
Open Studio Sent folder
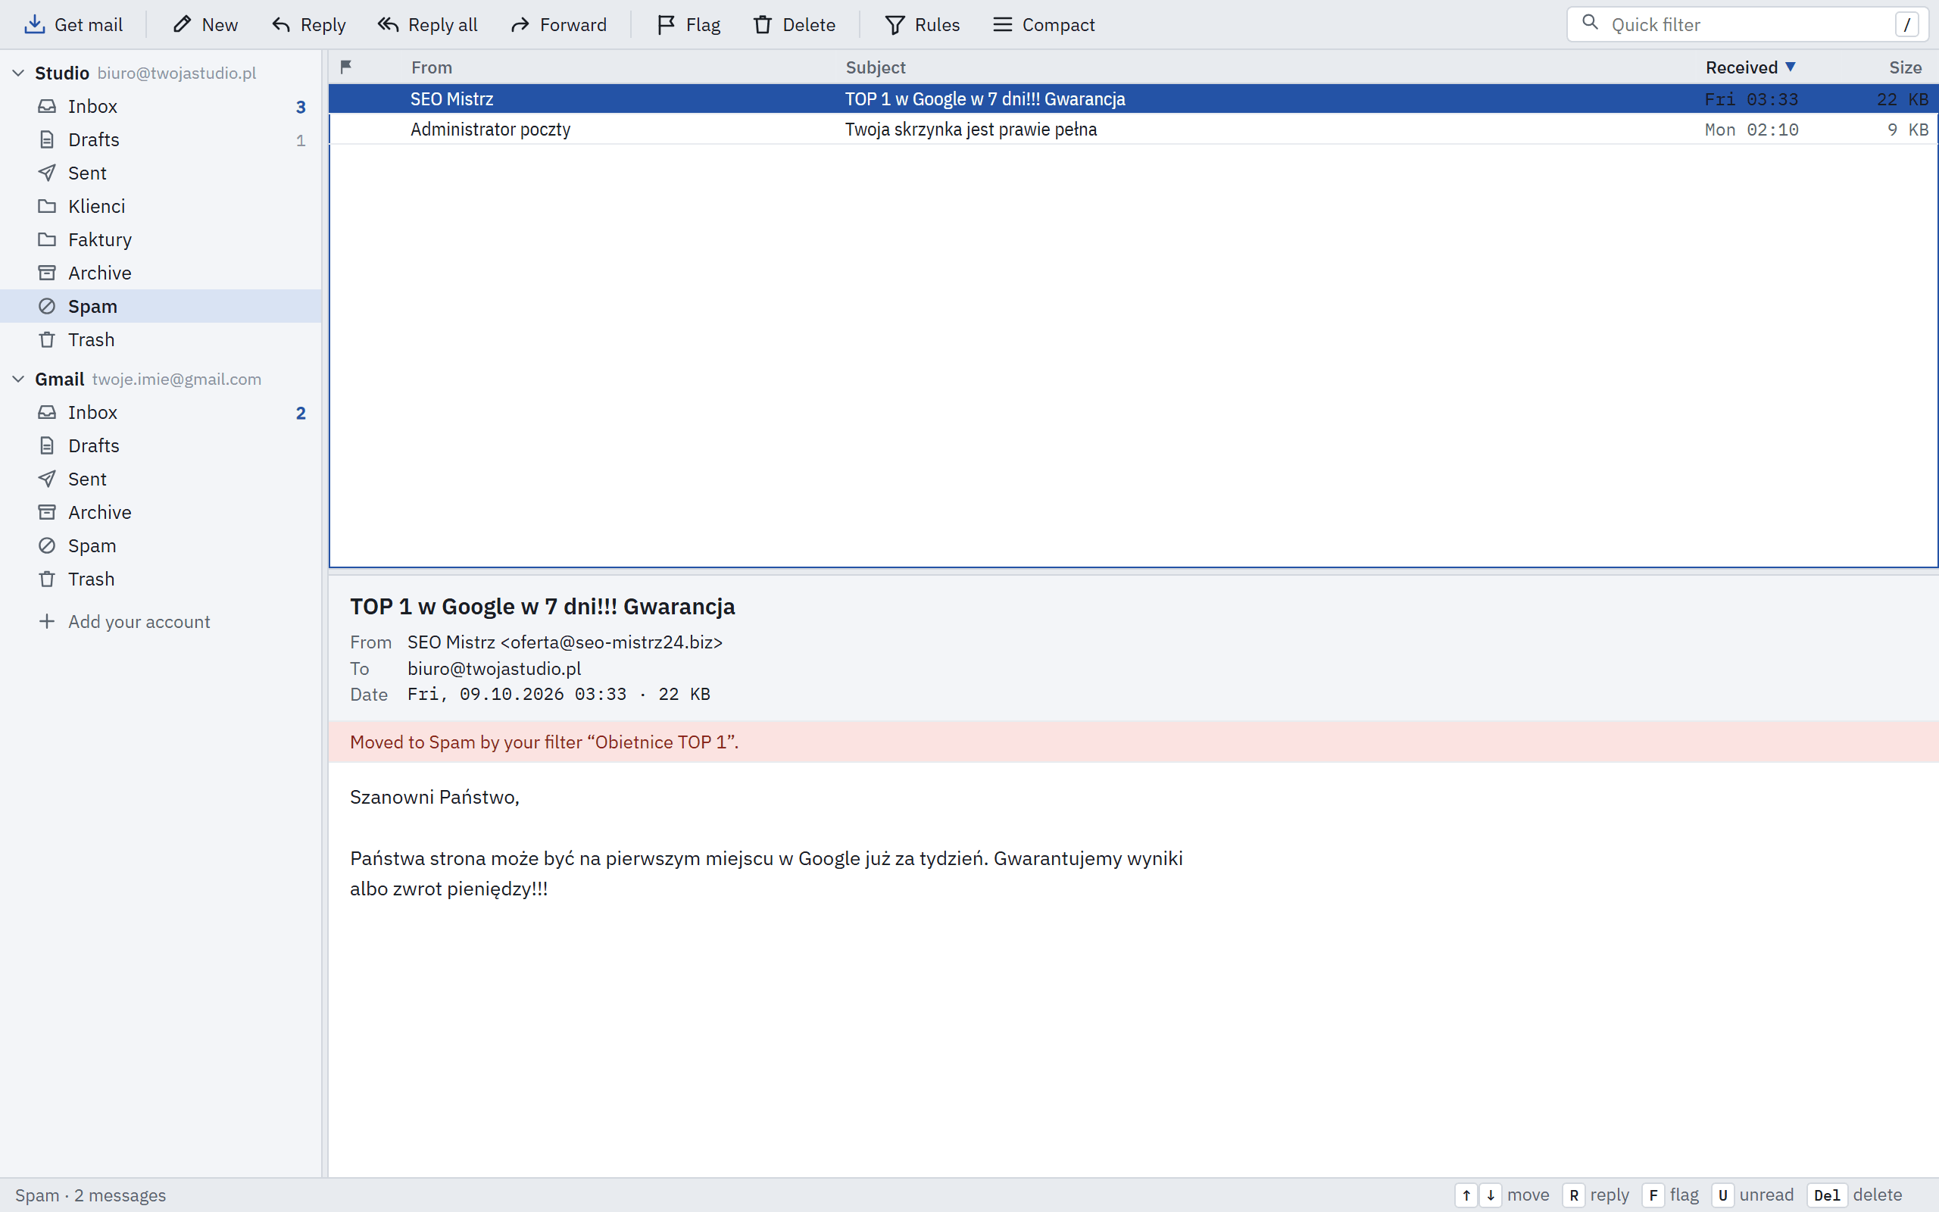point(161,173)
